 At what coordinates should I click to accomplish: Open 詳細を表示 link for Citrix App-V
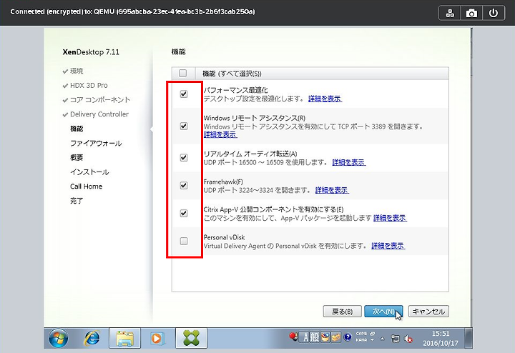[390, 218]
